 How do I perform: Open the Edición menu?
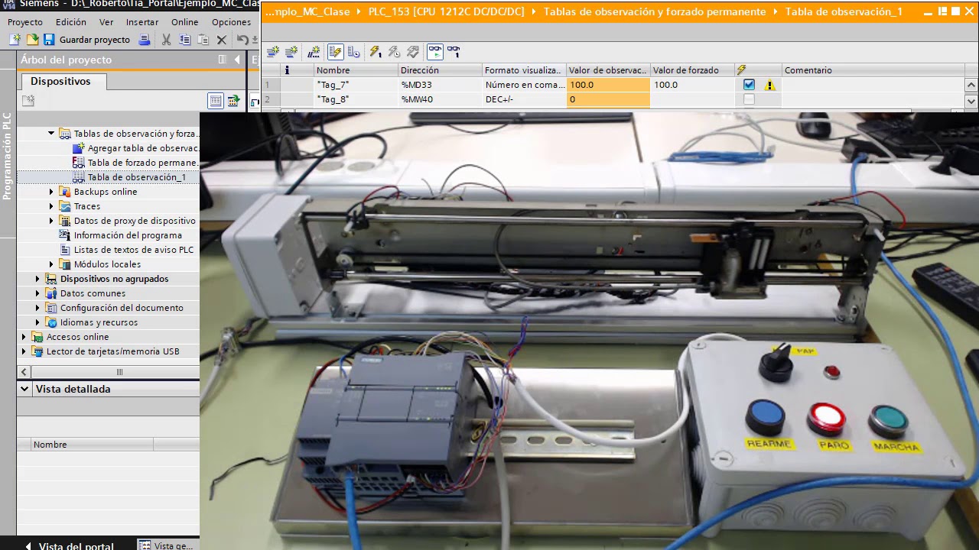click(x=71, y=22)
